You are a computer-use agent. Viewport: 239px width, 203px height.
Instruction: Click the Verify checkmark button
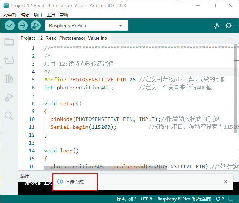click(x=10, y=25)
